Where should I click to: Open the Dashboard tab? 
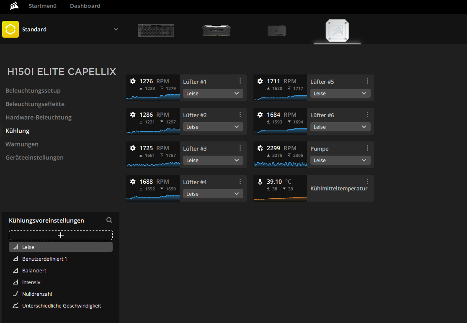click(85, 6)
